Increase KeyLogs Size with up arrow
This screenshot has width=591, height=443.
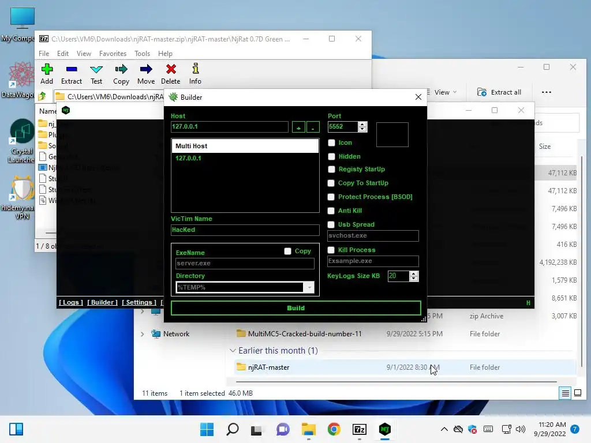(413, 273)
